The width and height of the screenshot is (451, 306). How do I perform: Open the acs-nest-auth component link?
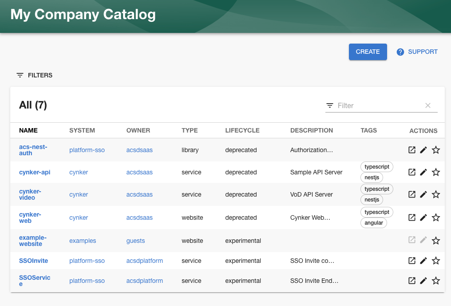pos(33,150)
